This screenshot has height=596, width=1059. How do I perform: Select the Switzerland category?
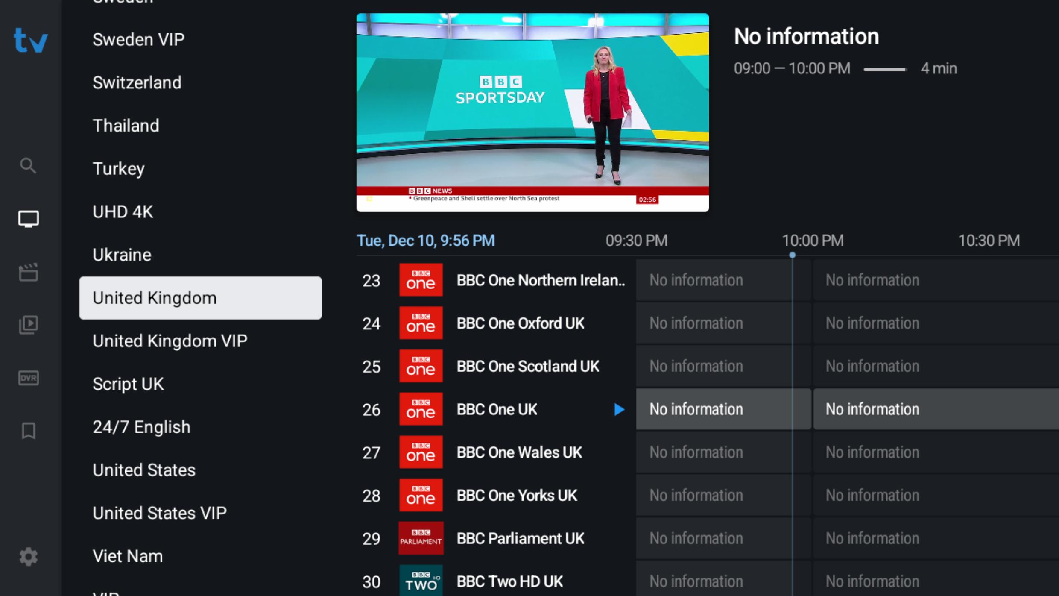coord(200,83)
